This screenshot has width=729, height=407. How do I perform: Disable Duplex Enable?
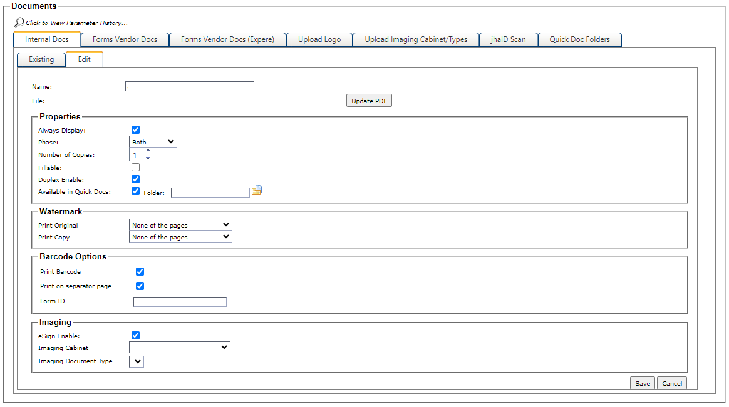(136, 179)
